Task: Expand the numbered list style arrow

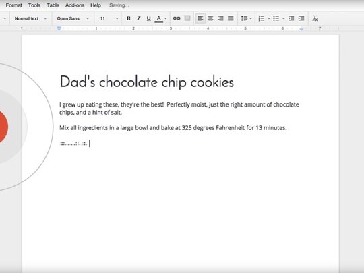Action: click(x=269, y=18)
